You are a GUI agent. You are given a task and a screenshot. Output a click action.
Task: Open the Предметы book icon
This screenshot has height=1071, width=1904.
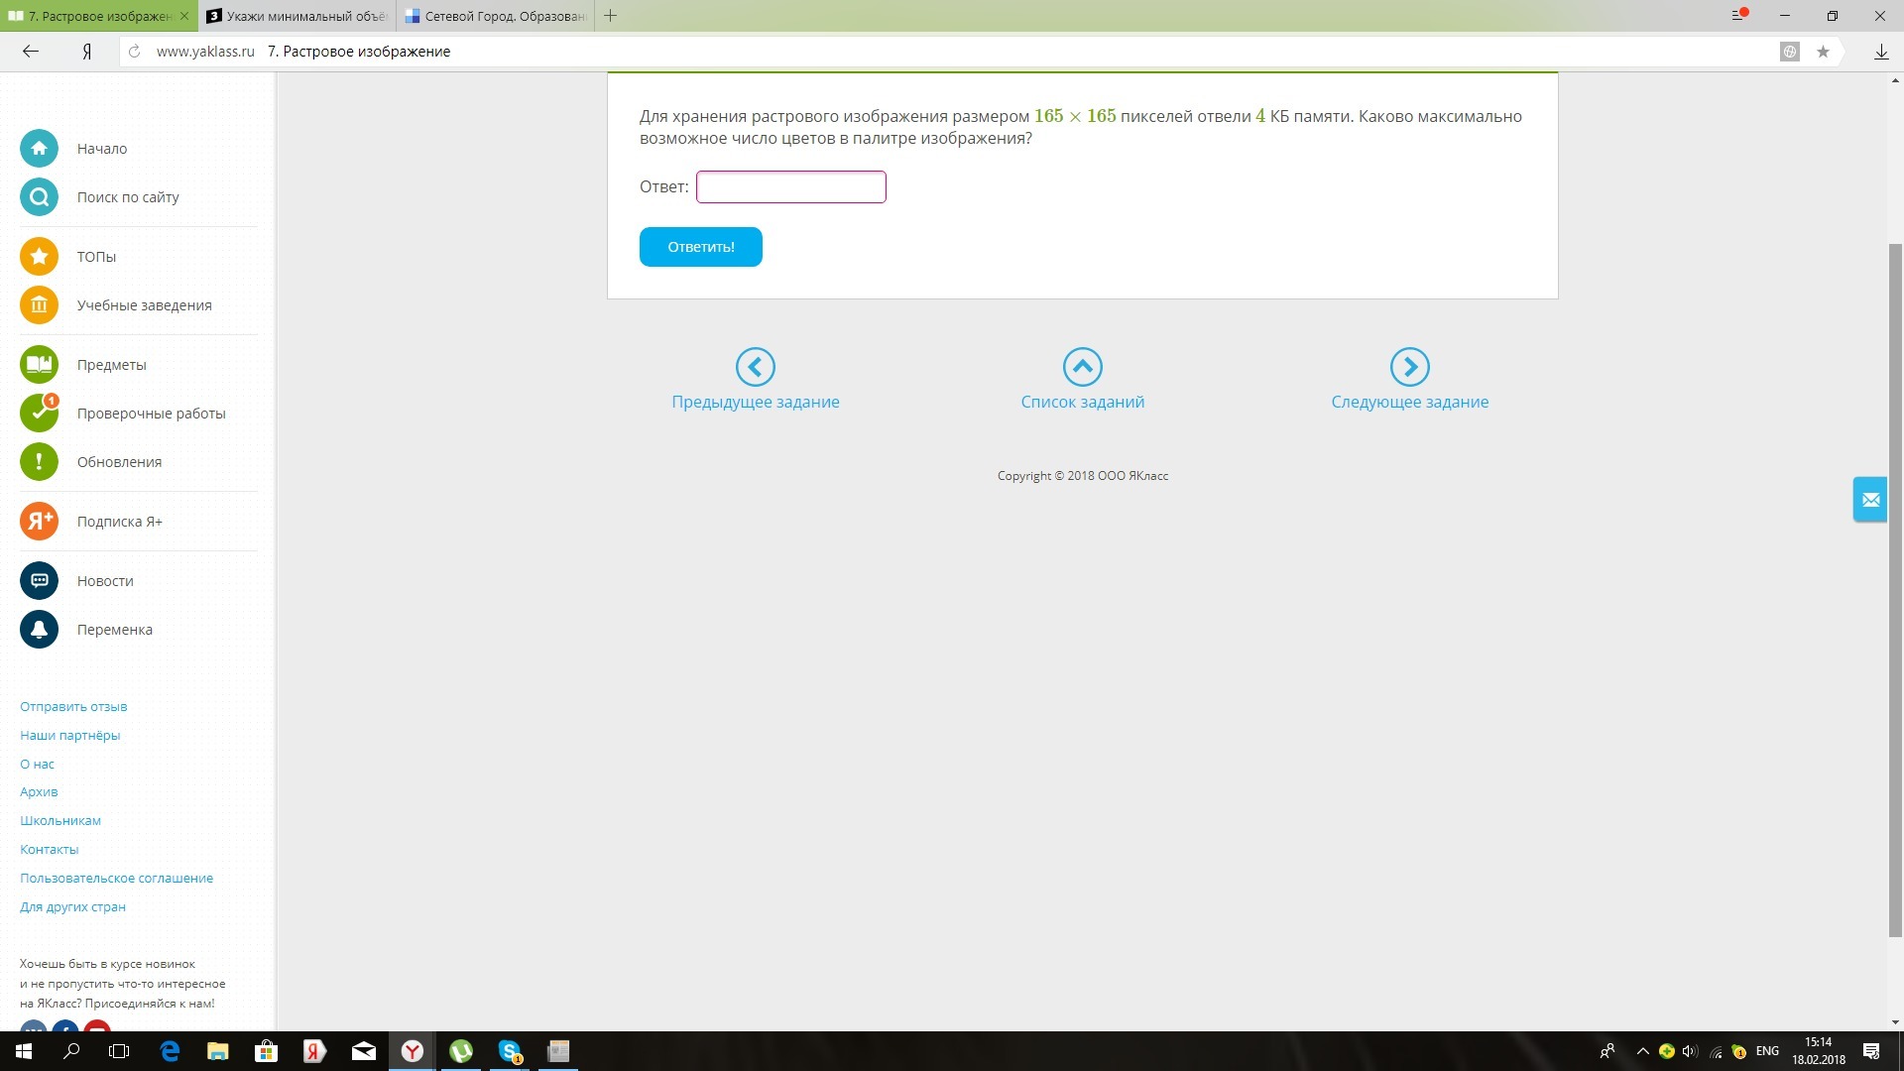click(39, 365)
